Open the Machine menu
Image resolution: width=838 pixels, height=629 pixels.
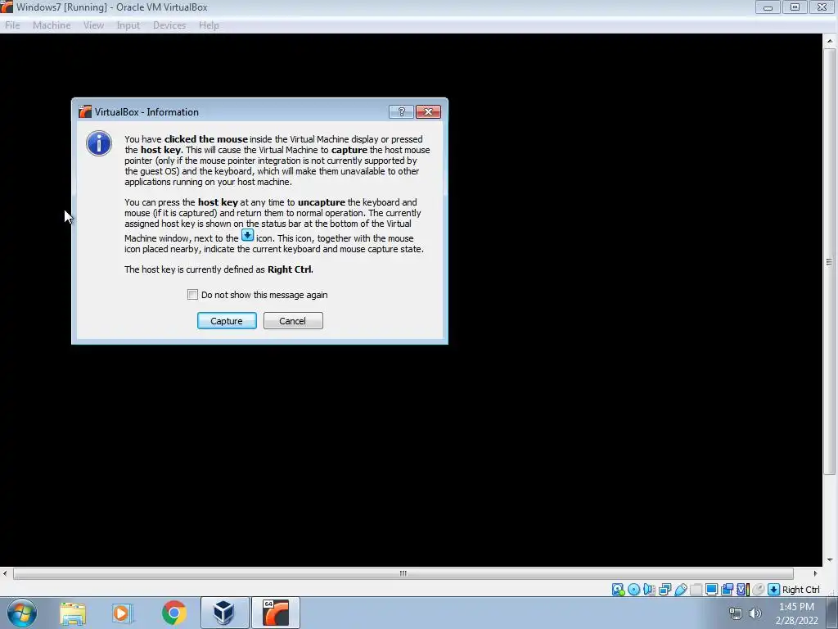coord(52,25)
